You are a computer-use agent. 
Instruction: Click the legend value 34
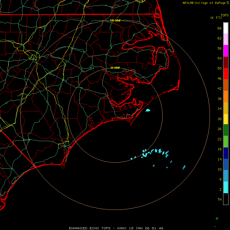click(220, 109)
